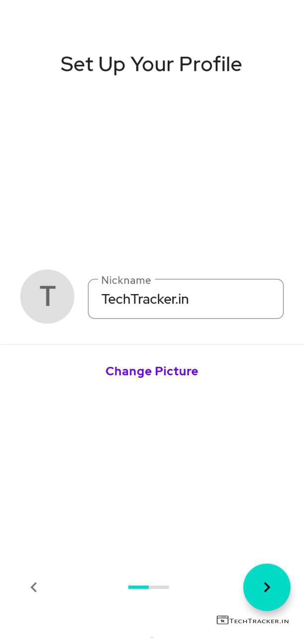Image resolution: width=304 pixels, height=638 pixels.
Task: Click the letter T in the avatar
Action: tap(47, 297)
